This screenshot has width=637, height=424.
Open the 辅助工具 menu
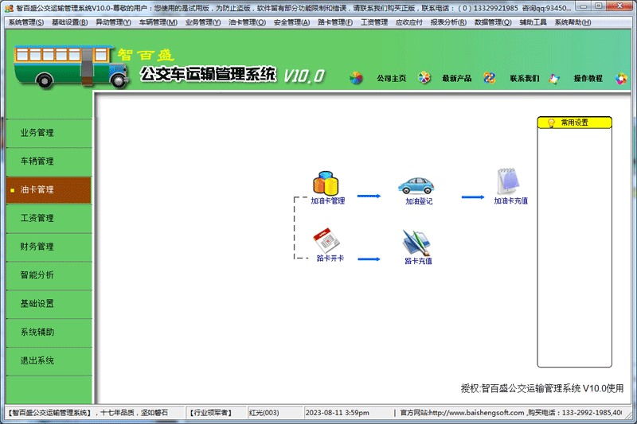click(x=533, y=22)
